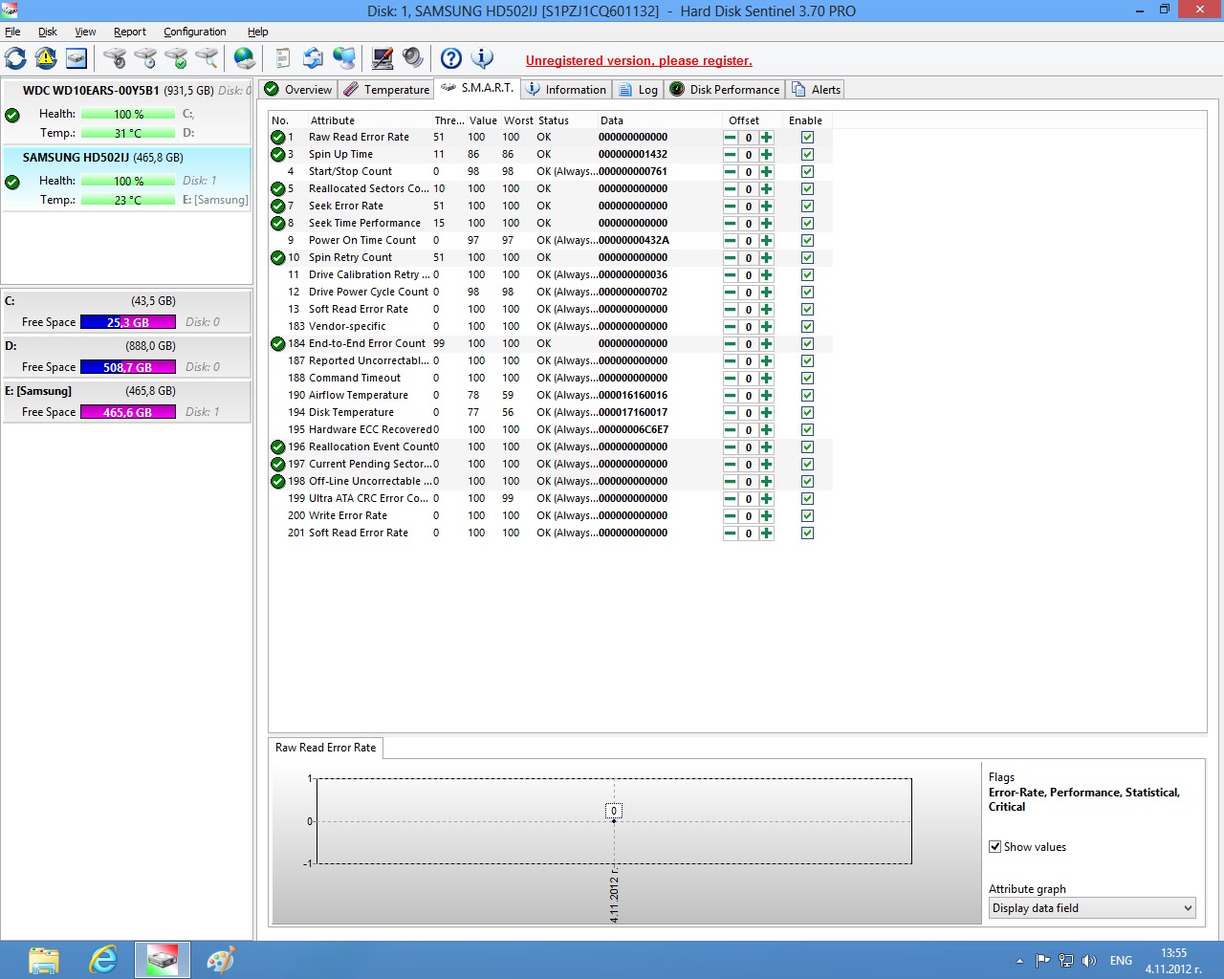The height and width of the screenshot is (979, 1224).
Task: Open the Attribute graph dropdown
Action: pyautogui.click(x=1092, y=908)
